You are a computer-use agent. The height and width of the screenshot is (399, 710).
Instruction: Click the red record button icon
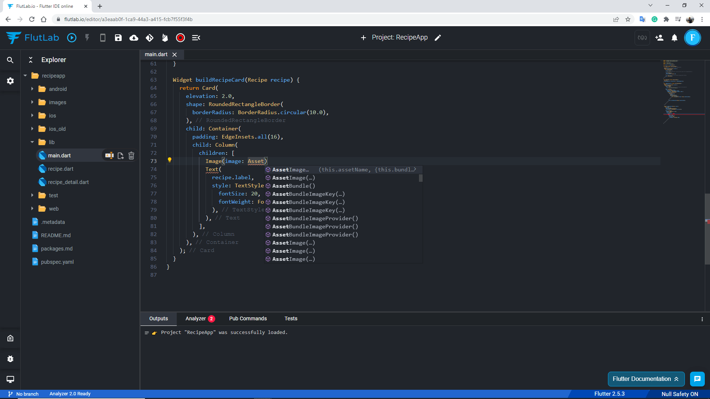click(x=180, y=38)
